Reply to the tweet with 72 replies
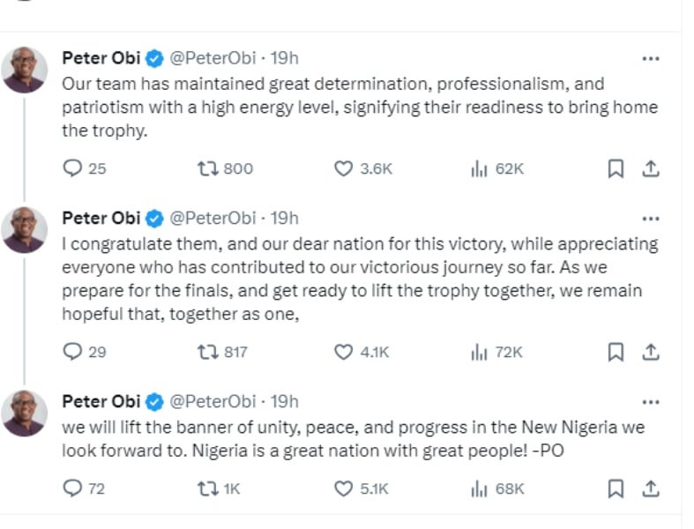This screenshot has width=694, height=529. (72, 488)
